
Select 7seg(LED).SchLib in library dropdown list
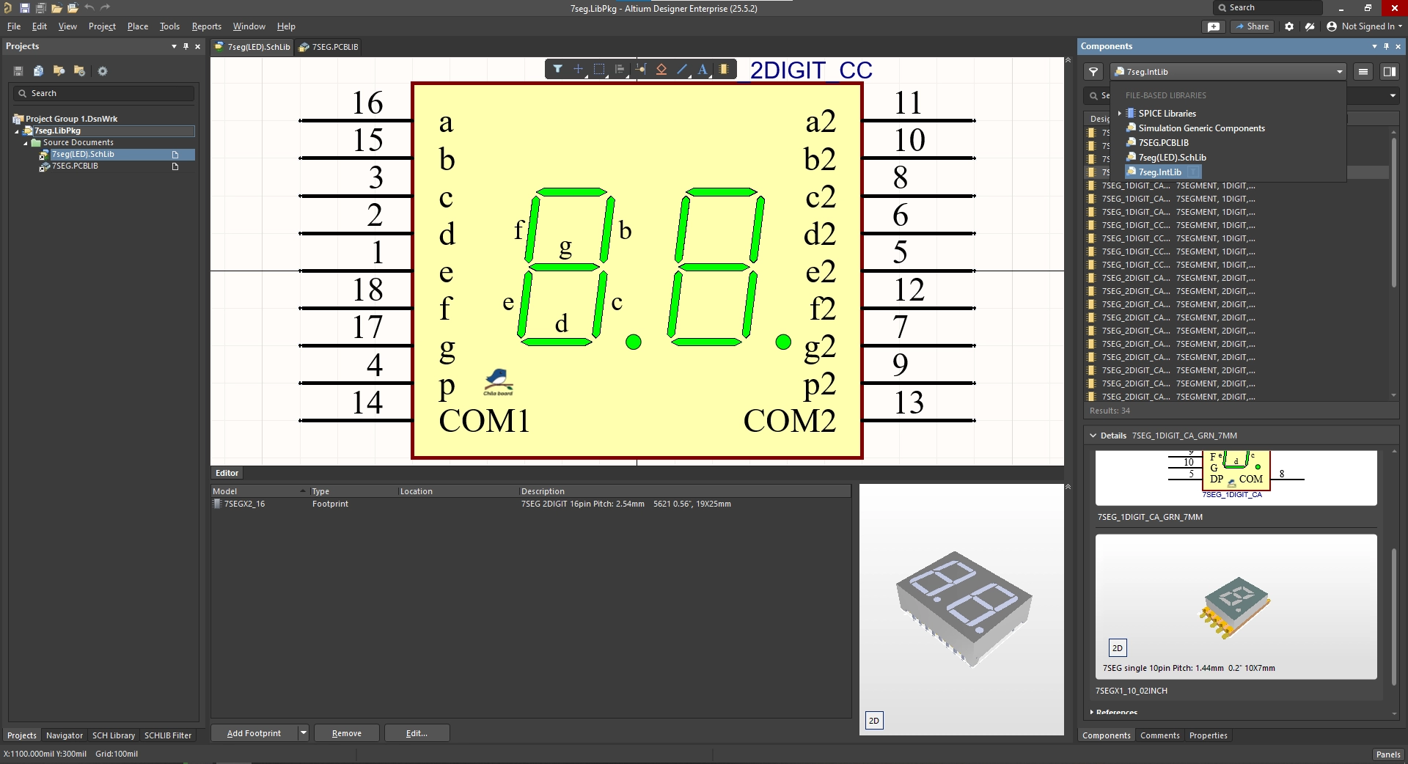point(1172,158)
